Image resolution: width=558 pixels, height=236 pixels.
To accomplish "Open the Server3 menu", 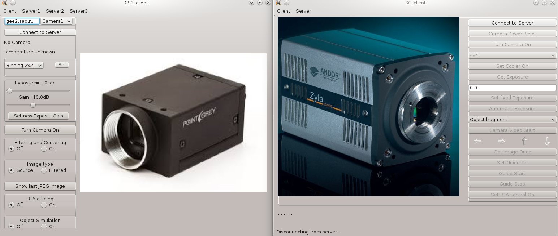I will point(79,11).
